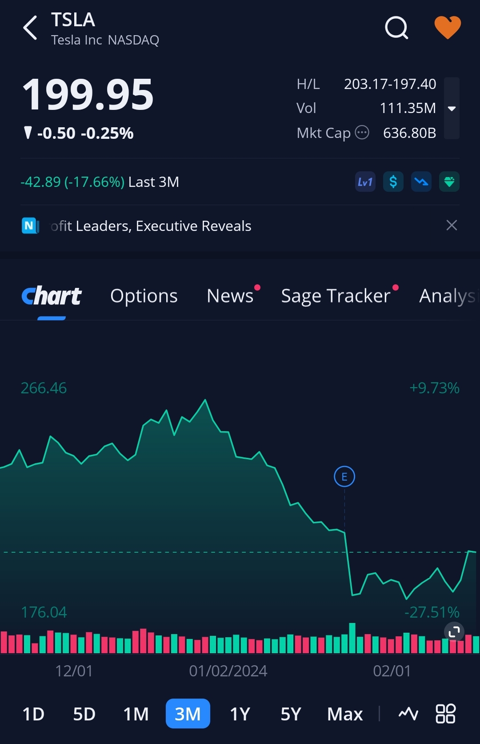Open the search magnifier icon
Image resolution: width=480 pixels, height=744 pixels.
pyautogui.click(x=396, y=28)
